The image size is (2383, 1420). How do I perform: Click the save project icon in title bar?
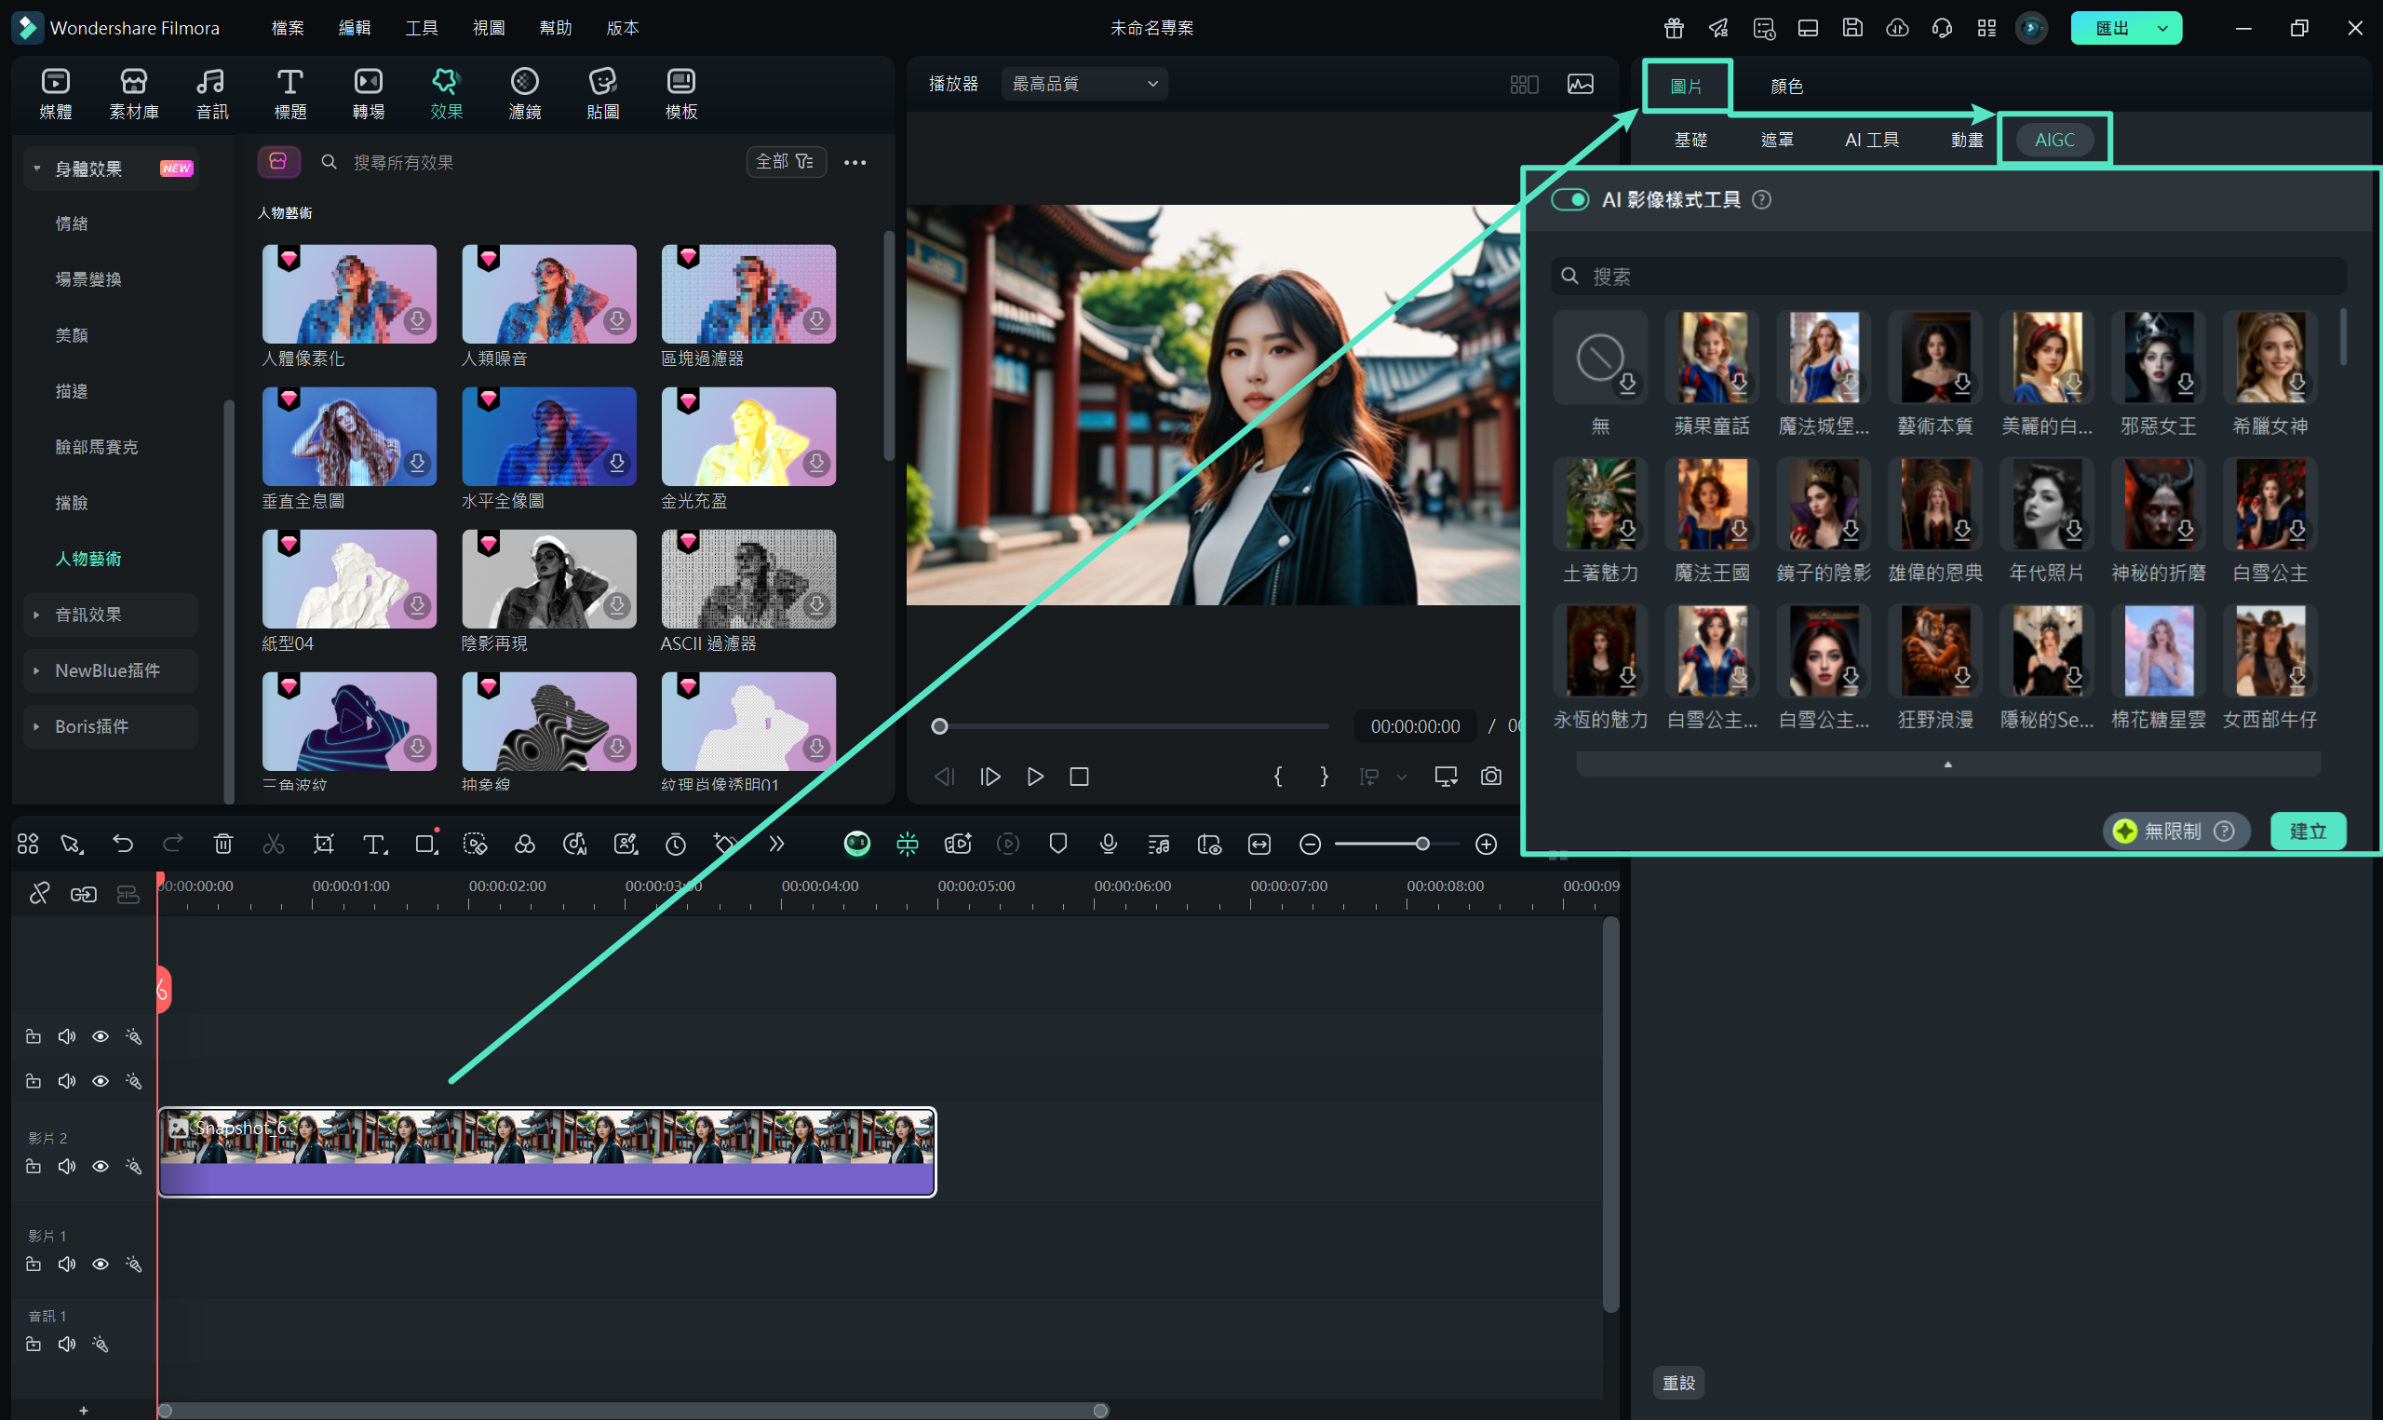[x=1852, y=28]
